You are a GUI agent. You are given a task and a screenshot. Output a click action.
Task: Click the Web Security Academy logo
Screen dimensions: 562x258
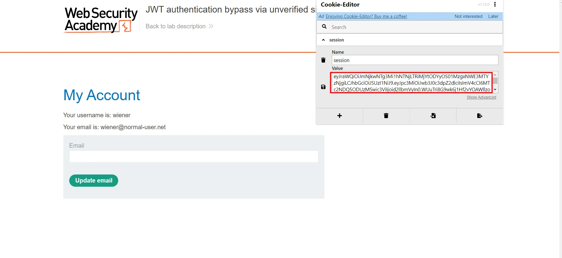pos(101,20)
